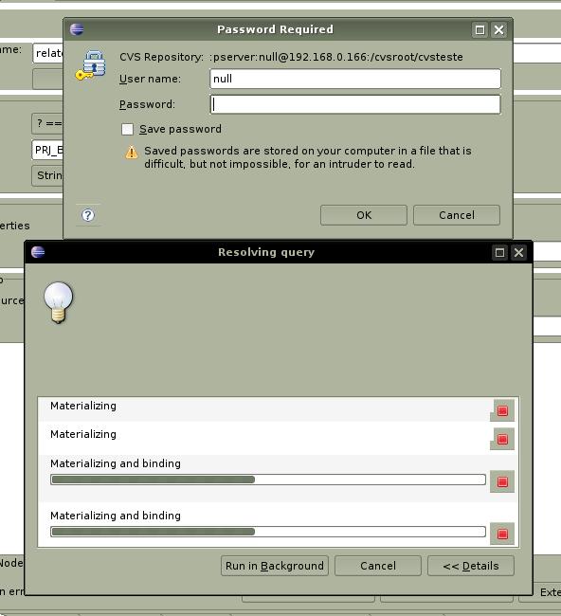
Task: Stop the first Materializing job
Action: coord(502,410)
